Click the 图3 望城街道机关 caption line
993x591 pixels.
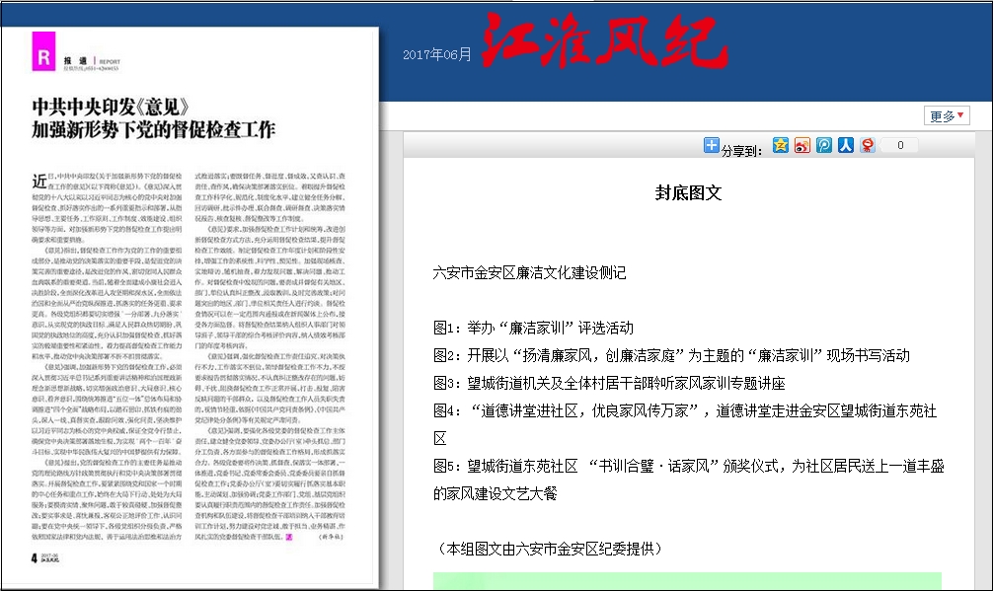pos(609,383)
